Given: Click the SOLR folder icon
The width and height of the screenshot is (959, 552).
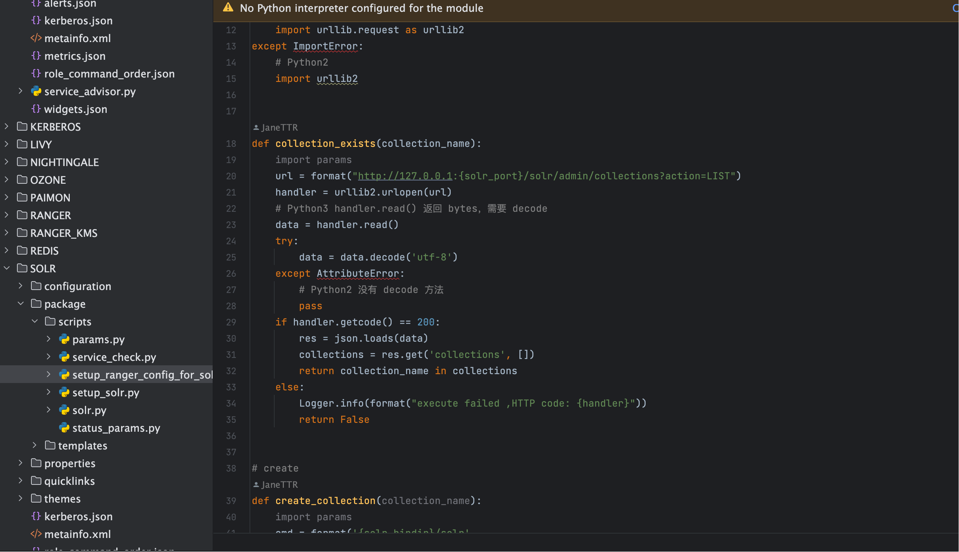Looking at the screenshot, I should click(x=22, y=268).
